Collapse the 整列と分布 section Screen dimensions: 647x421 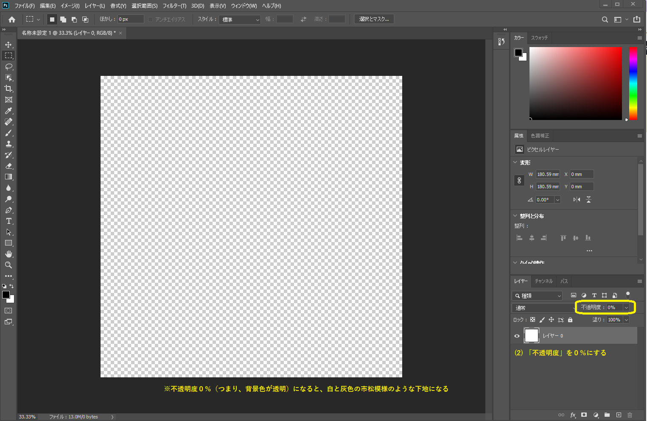515,216
